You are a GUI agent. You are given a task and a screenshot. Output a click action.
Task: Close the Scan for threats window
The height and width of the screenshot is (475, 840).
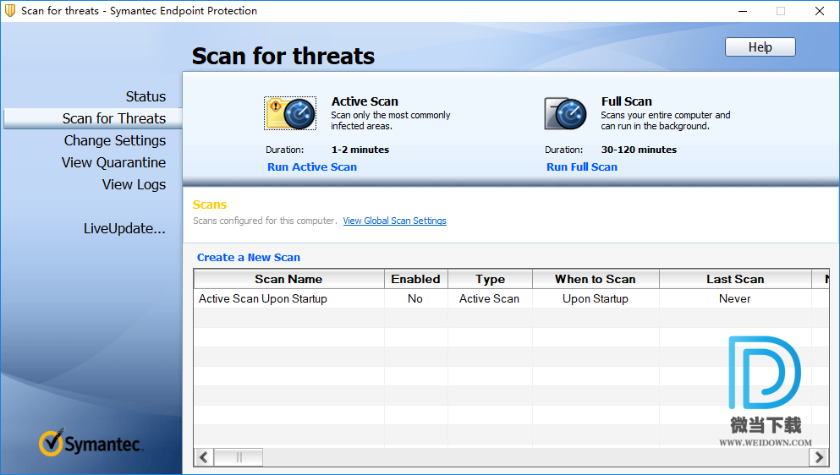click(820, 11)
